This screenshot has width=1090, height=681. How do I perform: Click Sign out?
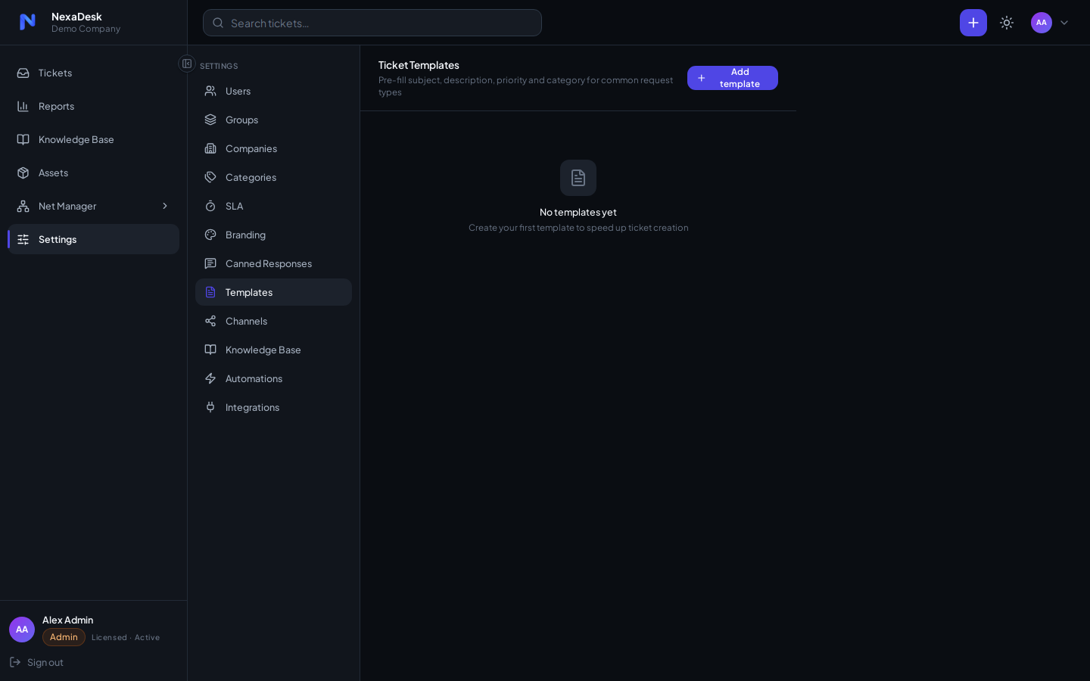(36, 662)
